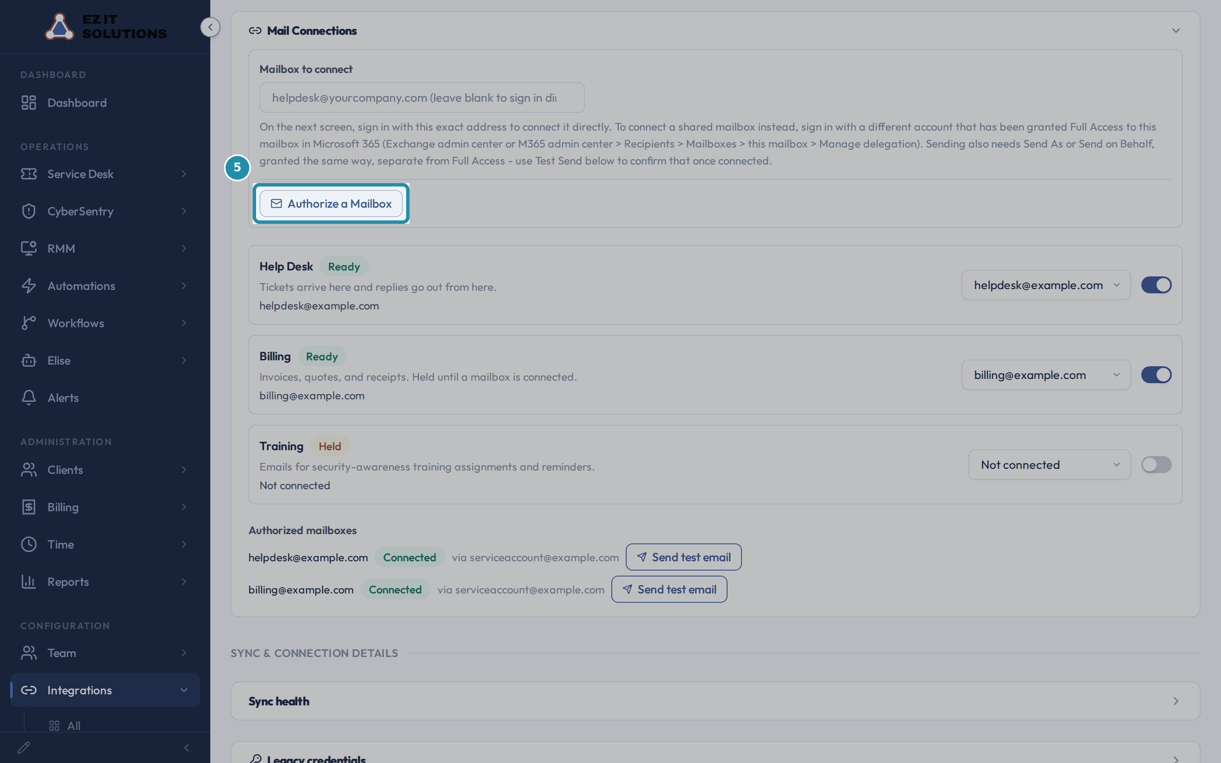Open the helpdesk@example.com mailbox dropdown

[1046, 285]
